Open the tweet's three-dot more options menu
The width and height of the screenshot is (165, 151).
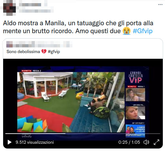pyautogui.click(x=160, y=4)
